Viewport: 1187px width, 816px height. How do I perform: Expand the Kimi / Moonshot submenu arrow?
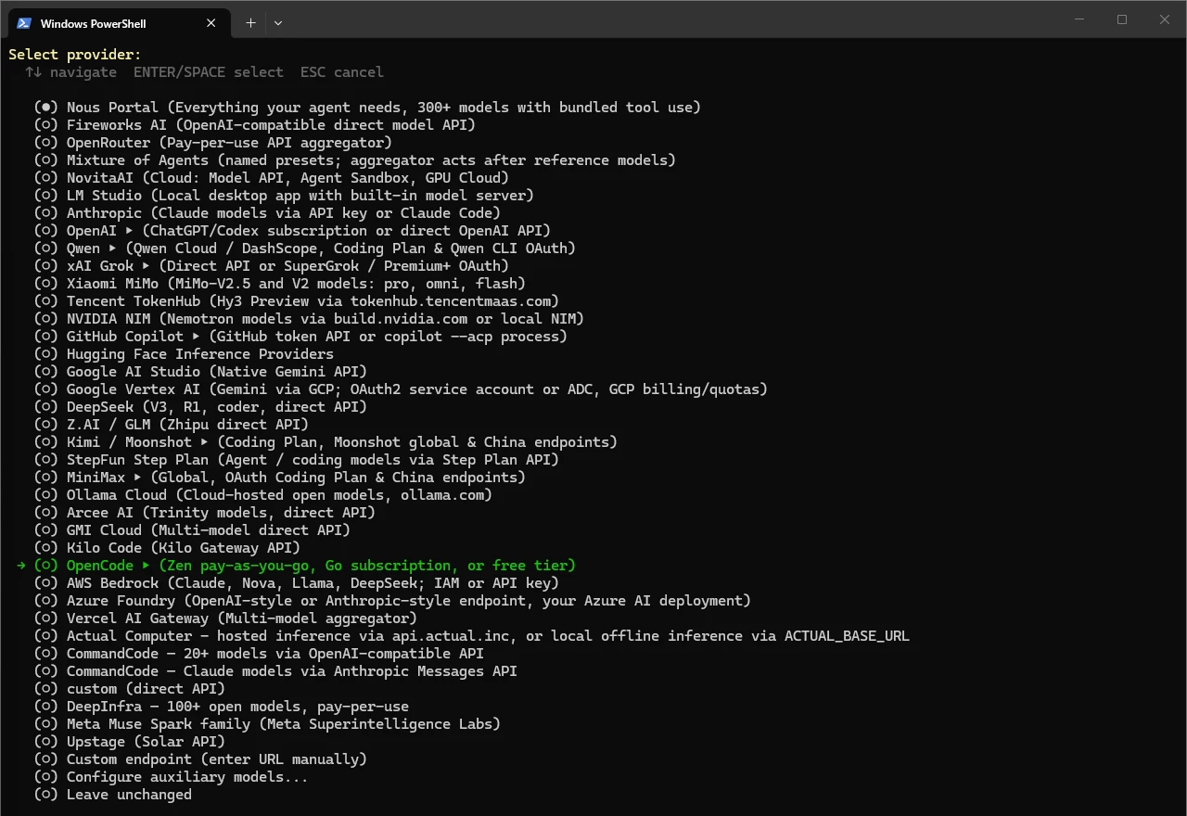tap(204, 442)
